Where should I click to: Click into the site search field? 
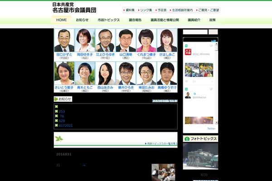click(195, 32)
